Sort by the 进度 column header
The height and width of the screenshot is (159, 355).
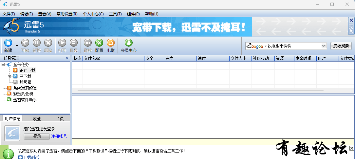coord(180,59)
